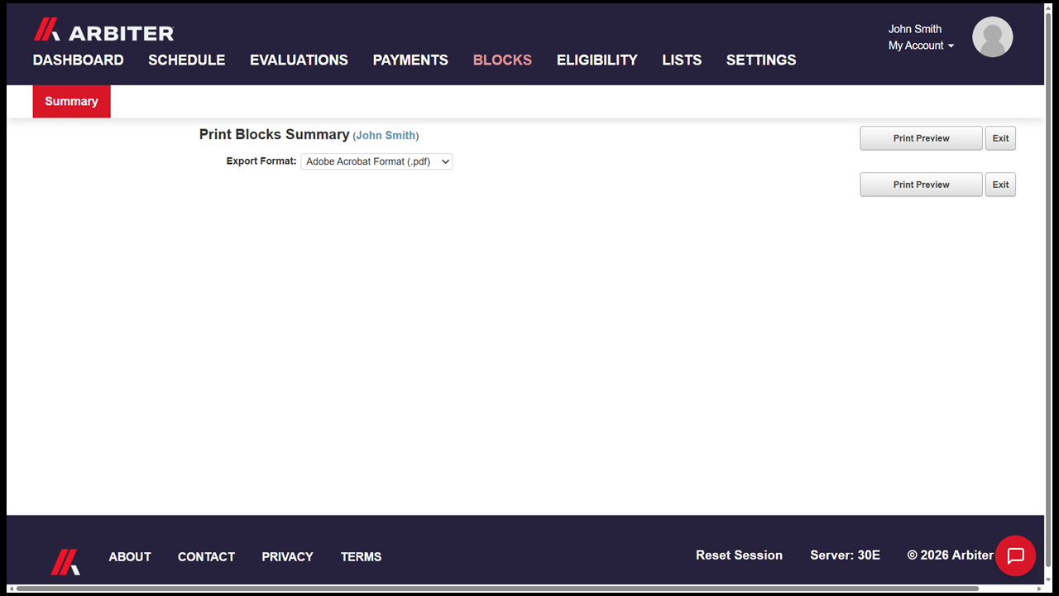
Task: Open the Privacy footer link
Action: coord(287,557)
